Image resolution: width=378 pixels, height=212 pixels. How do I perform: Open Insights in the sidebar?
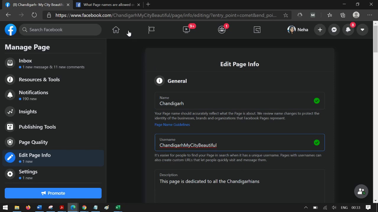point(53,112)
